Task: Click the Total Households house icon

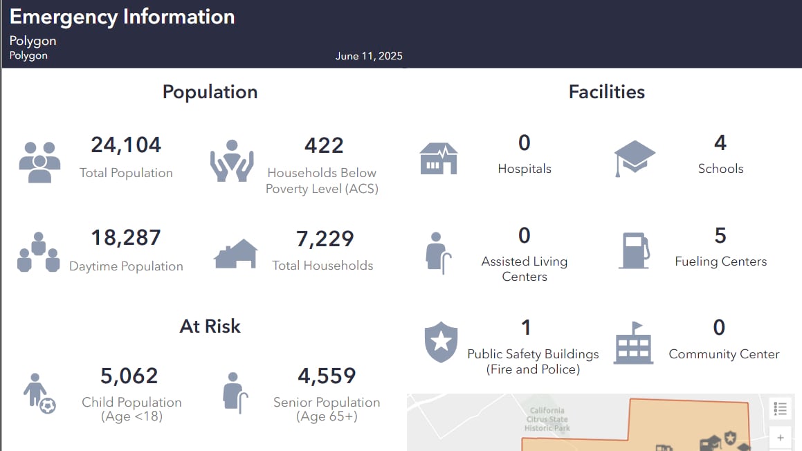Action: tap(235, 252)
